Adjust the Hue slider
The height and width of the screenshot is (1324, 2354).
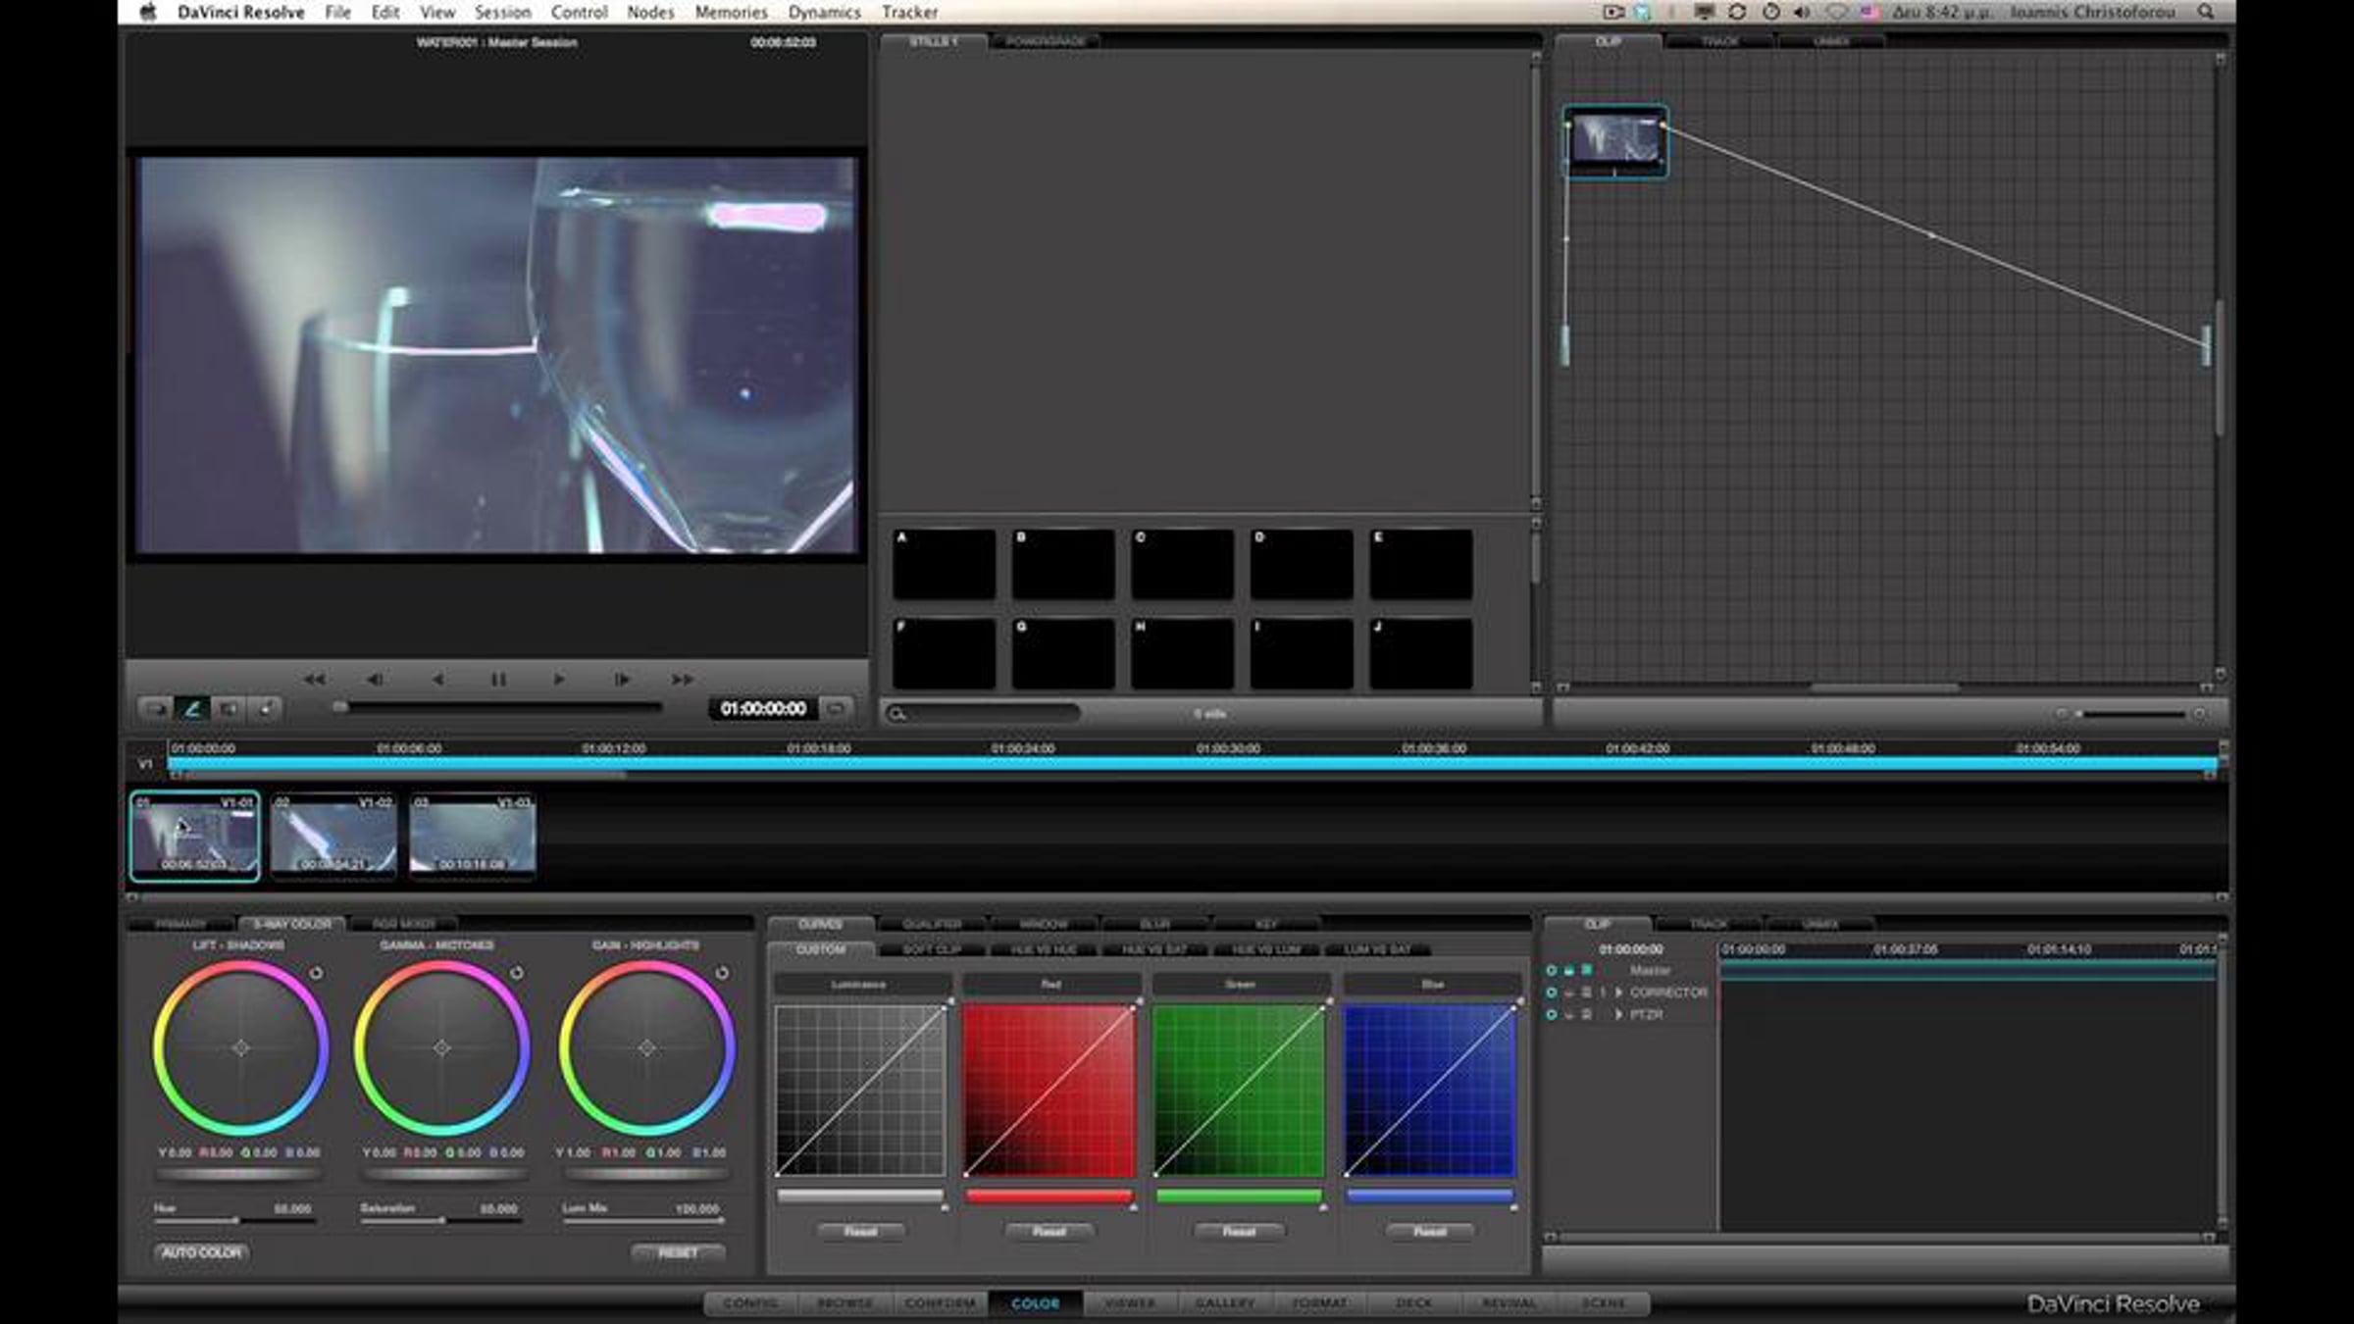pyautogui.click(x=235, y=1221)
